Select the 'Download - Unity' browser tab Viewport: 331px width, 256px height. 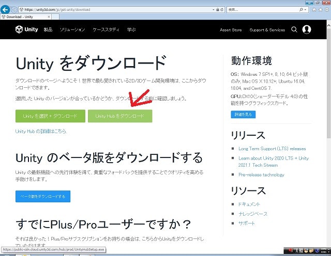pos(26,17)
